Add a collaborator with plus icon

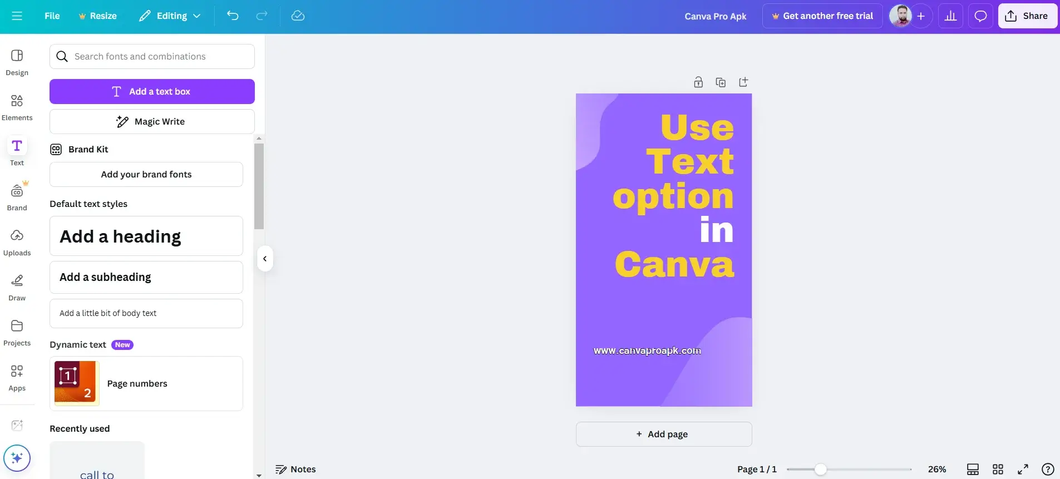[x=921, y=16]
